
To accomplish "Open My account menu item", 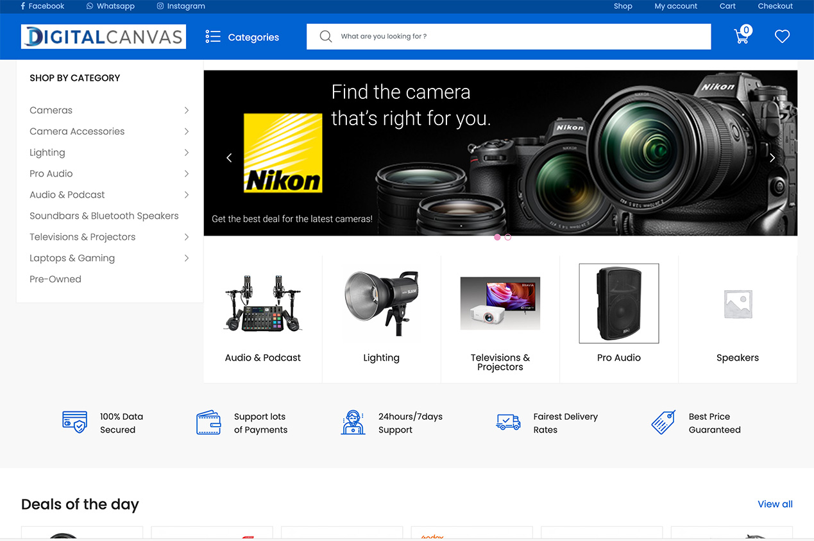I will (675, 6).
